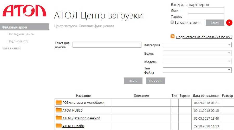Click date cell 09.11.2018 02:15
234x130 pixels.
[206, 110]
